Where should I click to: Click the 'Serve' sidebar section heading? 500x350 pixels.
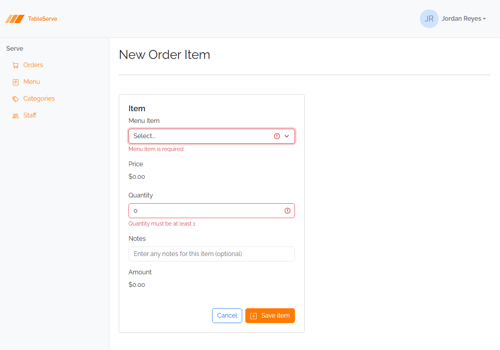pyautogui.click(x=15, y=49)
